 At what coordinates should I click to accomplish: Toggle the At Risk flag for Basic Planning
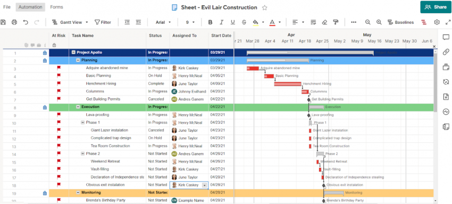tap(59, 76)
